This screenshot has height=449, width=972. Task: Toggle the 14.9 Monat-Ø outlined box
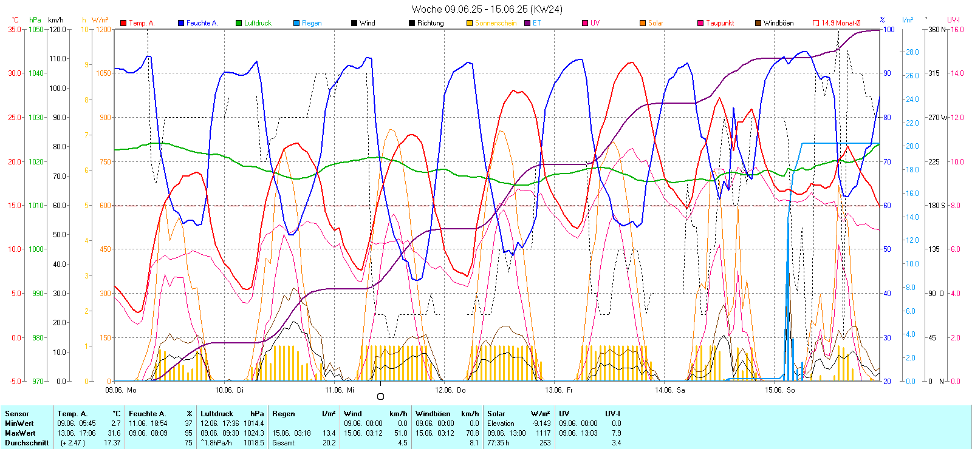click(816, 23)
